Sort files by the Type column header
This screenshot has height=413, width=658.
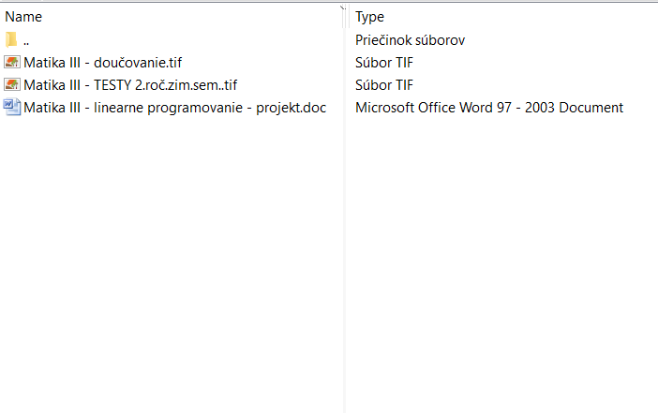(x=369, y=17)
